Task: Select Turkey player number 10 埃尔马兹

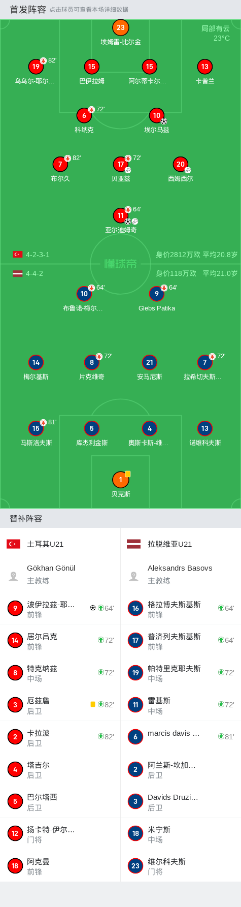Action: click(x=156, y=115)
